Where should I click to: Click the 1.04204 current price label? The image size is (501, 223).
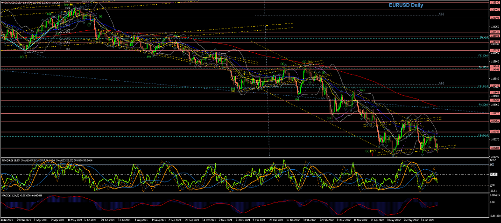494,148
